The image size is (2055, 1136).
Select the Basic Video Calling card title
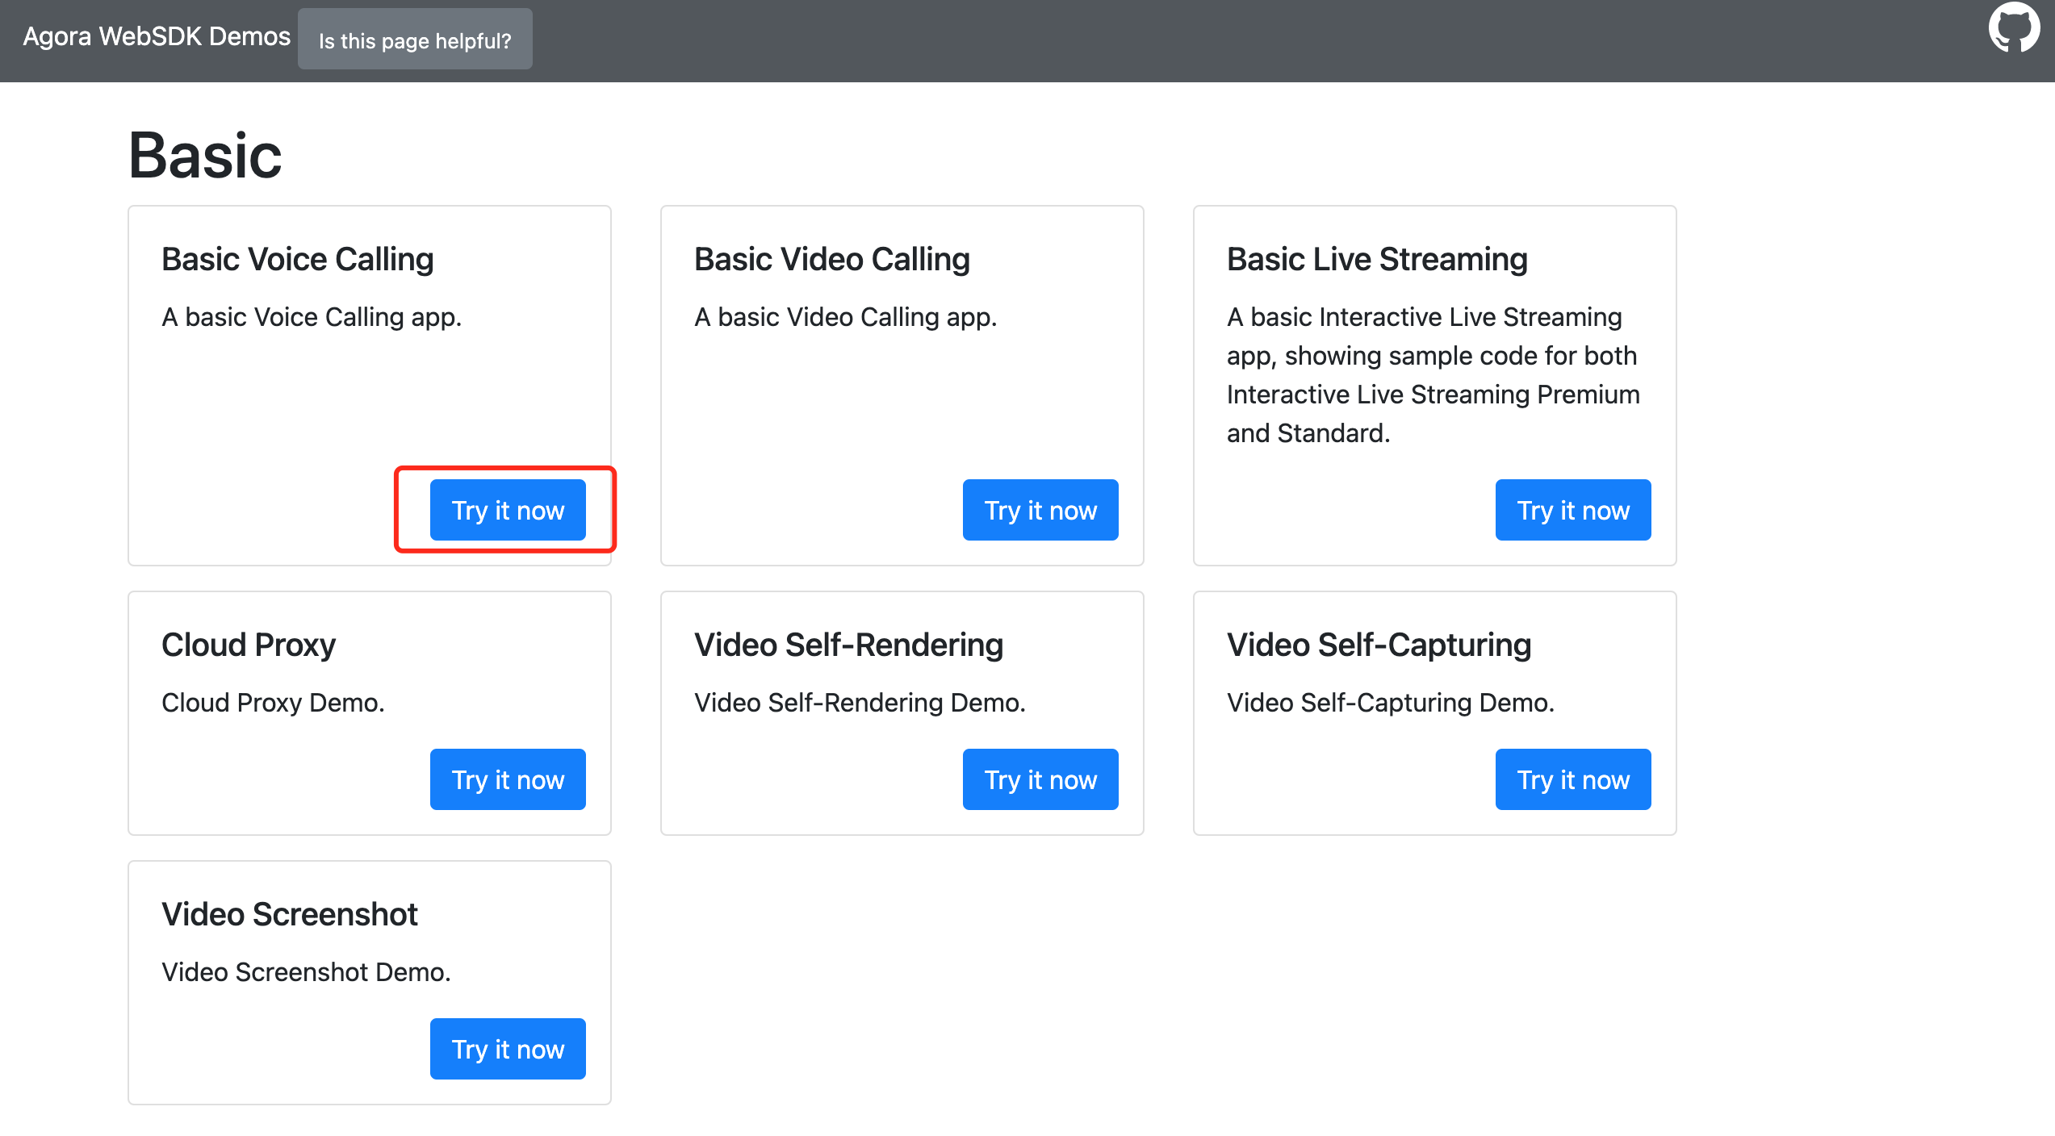coord(832,259)
